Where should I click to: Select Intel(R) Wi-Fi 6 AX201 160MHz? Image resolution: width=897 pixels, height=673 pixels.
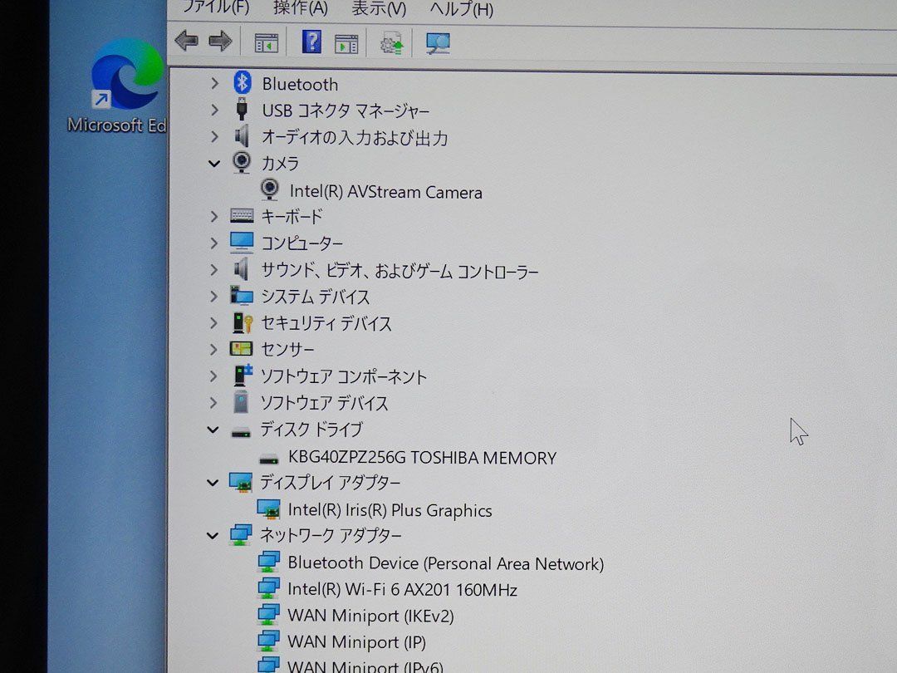(x=402, y=590)
